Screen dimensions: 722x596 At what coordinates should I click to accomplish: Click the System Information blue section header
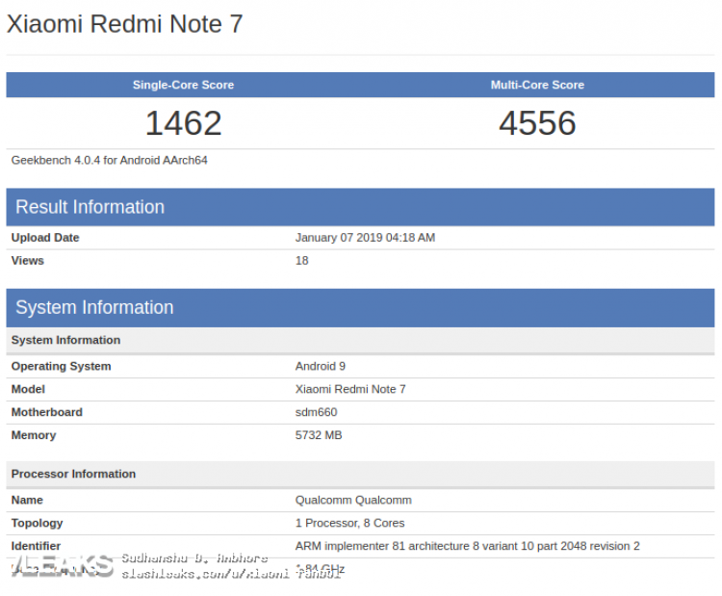[x=94, y=307]
